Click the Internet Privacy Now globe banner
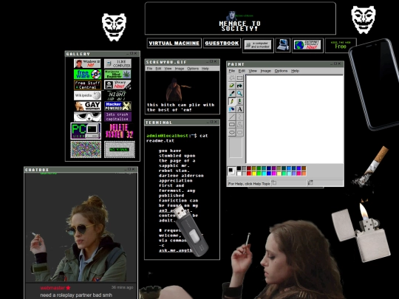Image resolution: width=399 pixels, height=299 pixels. coord(307,45)
